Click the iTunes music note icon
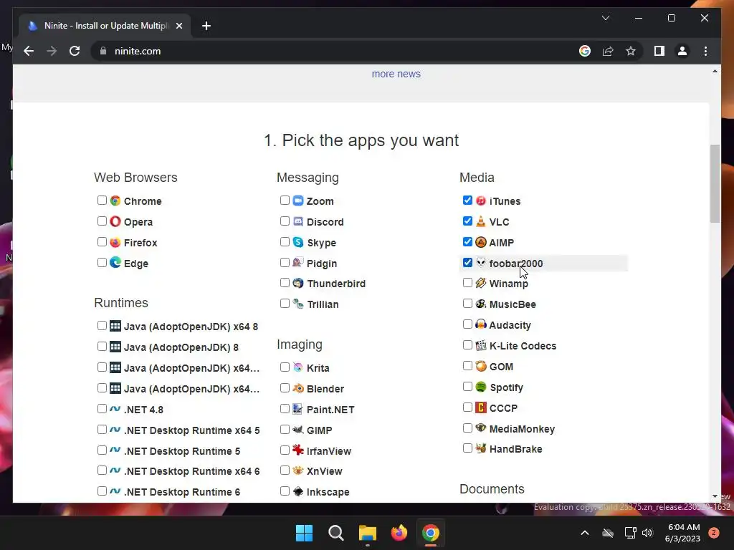Viewport: 734px width, 550px height. tap(481, 201)
